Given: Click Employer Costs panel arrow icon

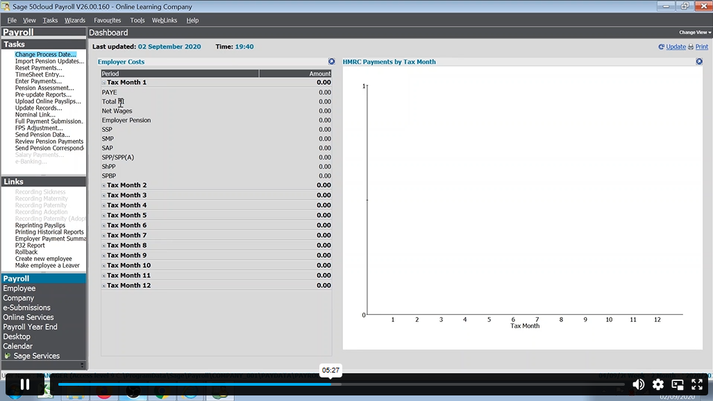Looking at the screenshot, I should point(332,62).
